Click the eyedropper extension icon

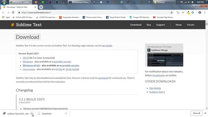click(188, 13)
